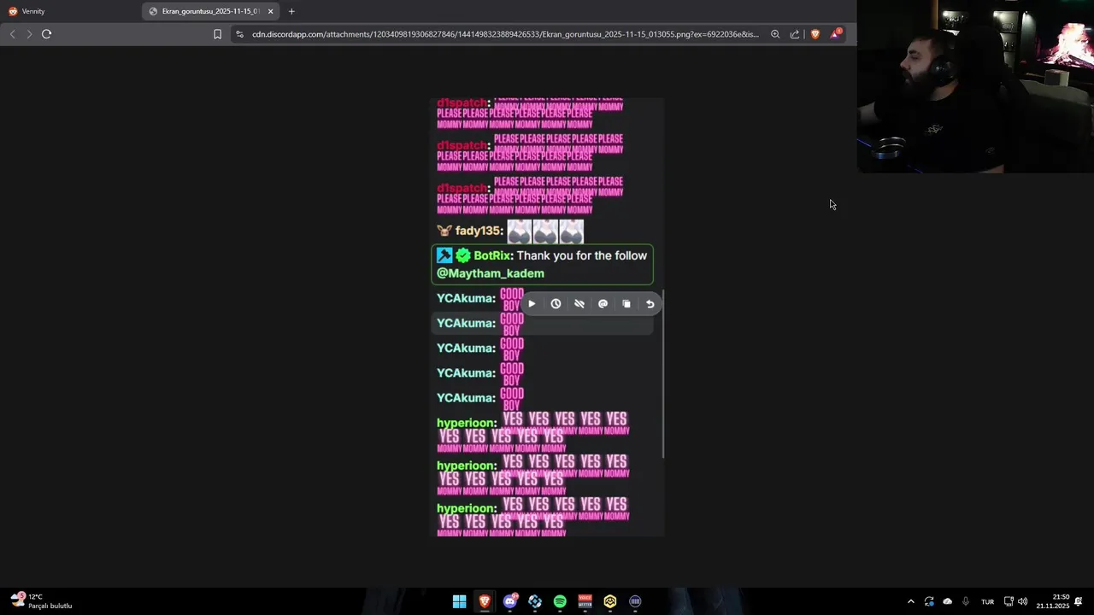Click the mention @ icon in chat bar
The width and height of the screenshot is (1094, 615).
click(x=603, y=304)
